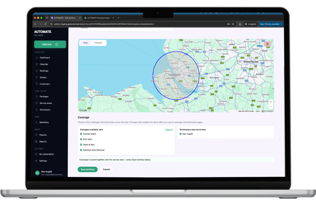The width and height of the screenshot is (316, 205).
Task: Click the Service areas pin icon
Action: pyautogui.click(x=37, y=103)
